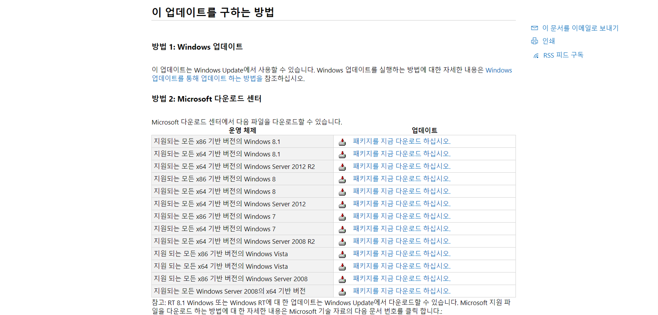The height and width of the screenshot is (315, 658).
Task: Click the download icon for x86 Windows Server 2008
Action: (342, 279)
